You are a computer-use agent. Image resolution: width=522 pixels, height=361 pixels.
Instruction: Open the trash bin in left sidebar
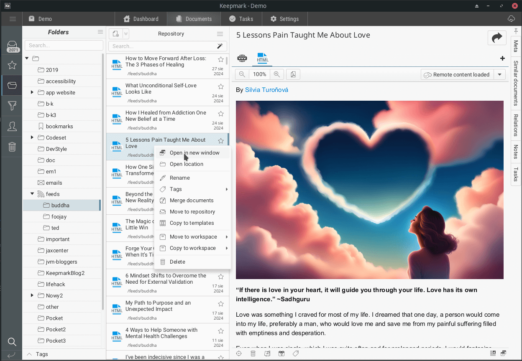point(12,147)
